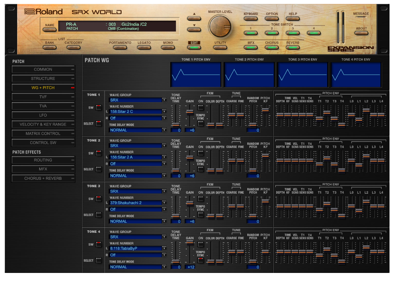The width and height of the screenshot is (396, 282).
Task: Enable the Tone 1 FXM ON switch
Action: (201, 108)
